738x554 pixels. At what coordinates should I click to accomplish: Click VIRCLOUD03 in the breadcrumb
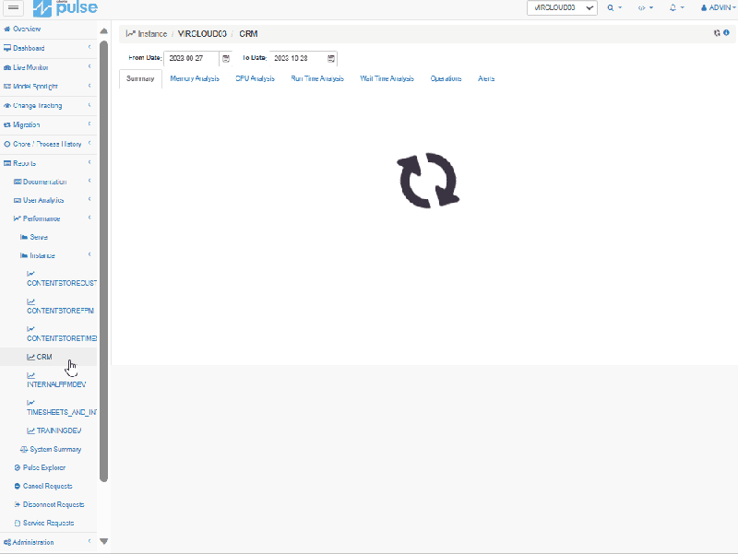pos(202,34)
